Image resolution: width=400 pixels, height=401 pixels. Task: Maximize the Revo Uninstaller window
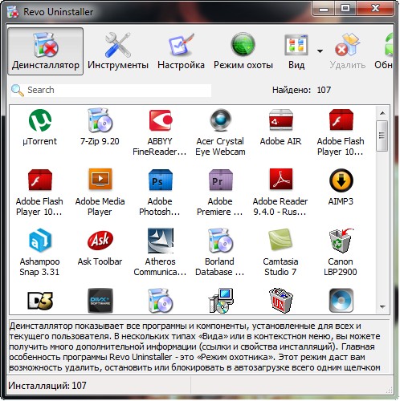click(346, 9)
